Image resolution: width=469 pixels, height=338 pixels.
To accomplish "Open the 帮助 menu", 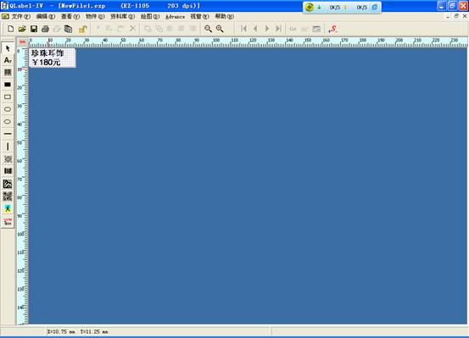I will pyautogui.click(x=225, y=16).
